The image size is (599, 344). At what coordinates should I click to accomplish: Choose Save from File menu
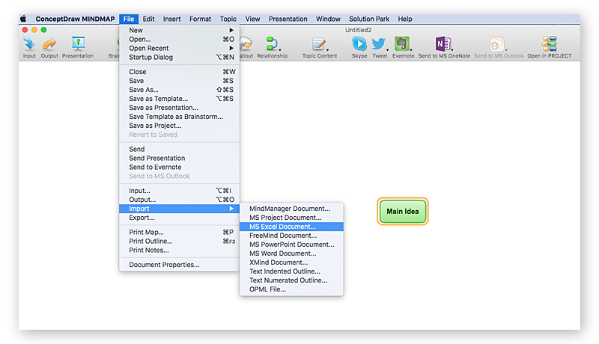coord(180,81)
